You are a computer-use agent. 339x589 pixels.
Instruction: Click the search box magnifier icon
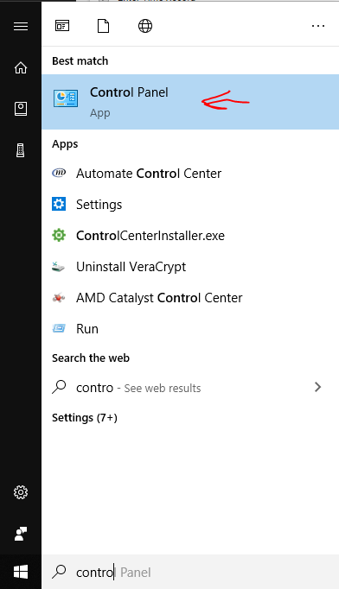coord(59,572)
